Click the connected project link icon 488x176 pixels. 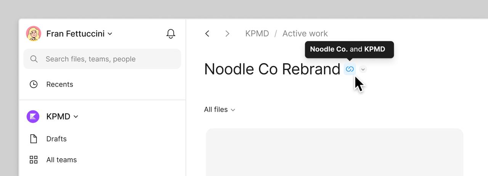coord(350,69)
